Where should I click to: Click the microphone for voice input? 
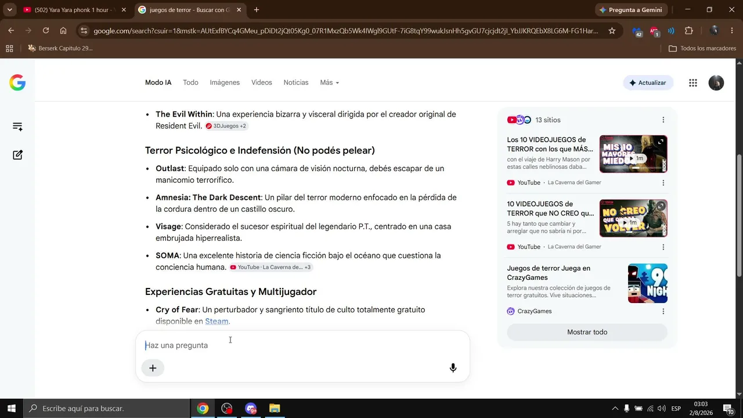click(x=453, y=367)
